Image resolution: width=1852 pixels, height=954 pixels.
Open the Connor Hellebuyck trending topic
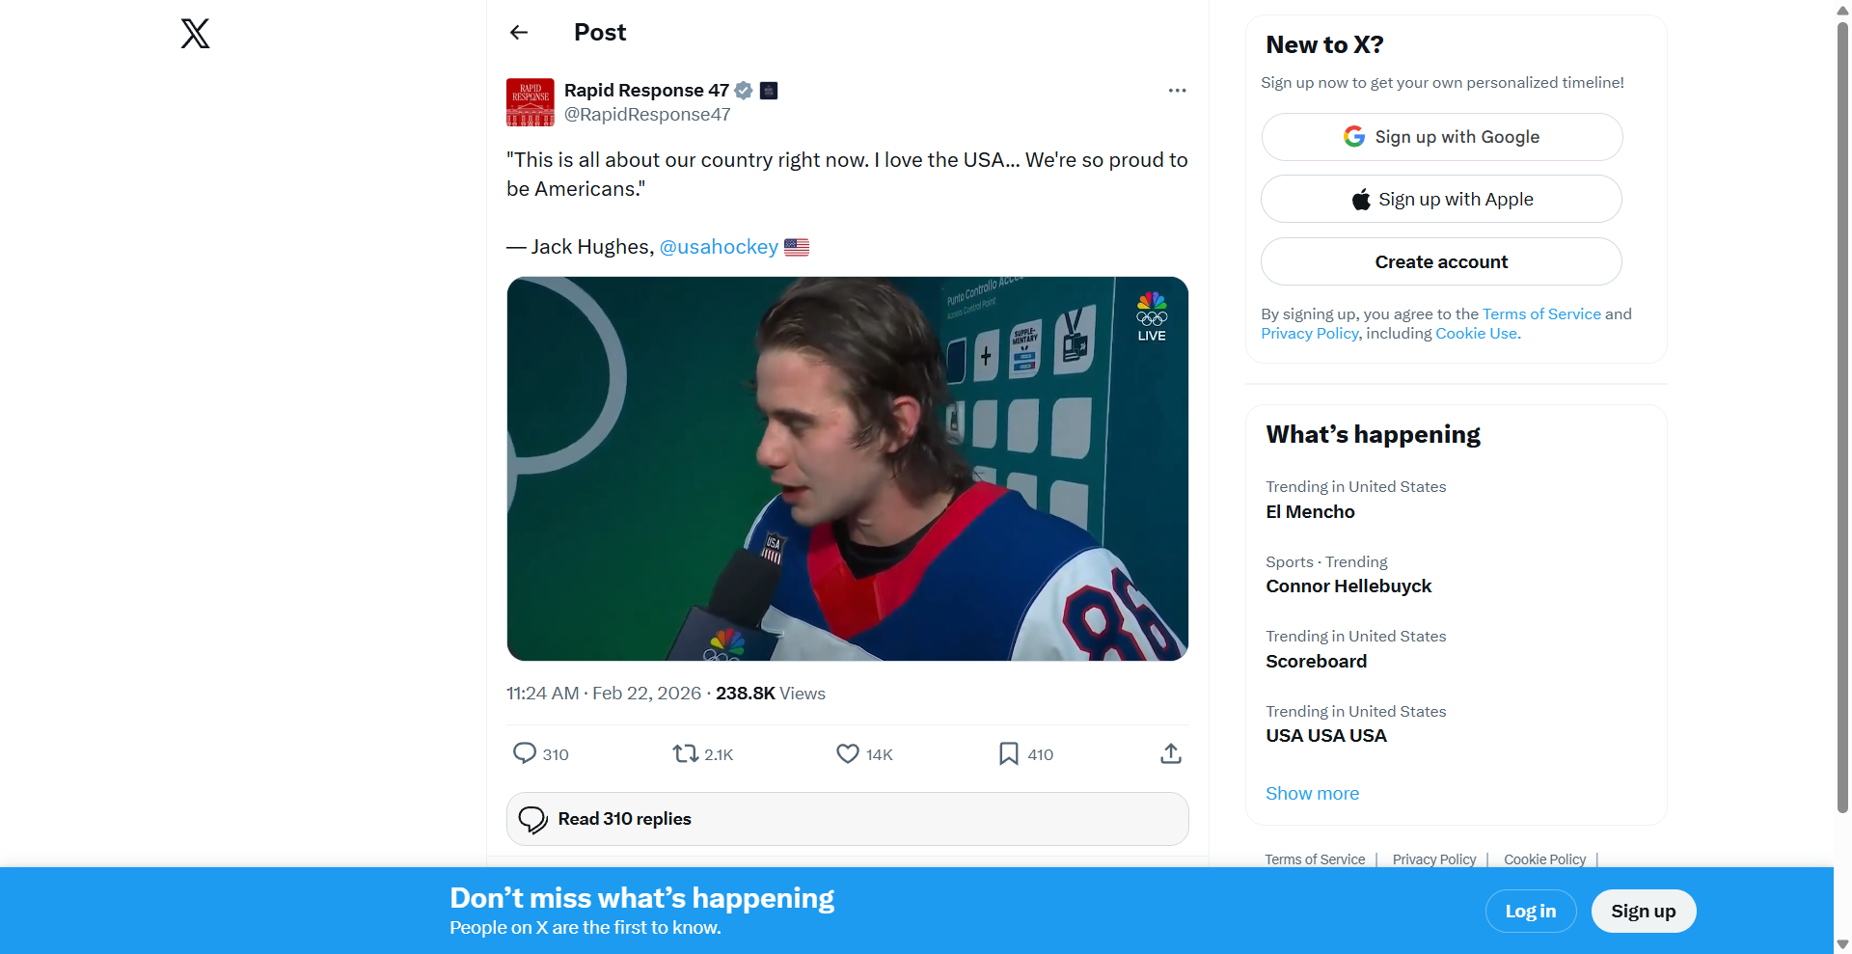(x=1348, y=586)
